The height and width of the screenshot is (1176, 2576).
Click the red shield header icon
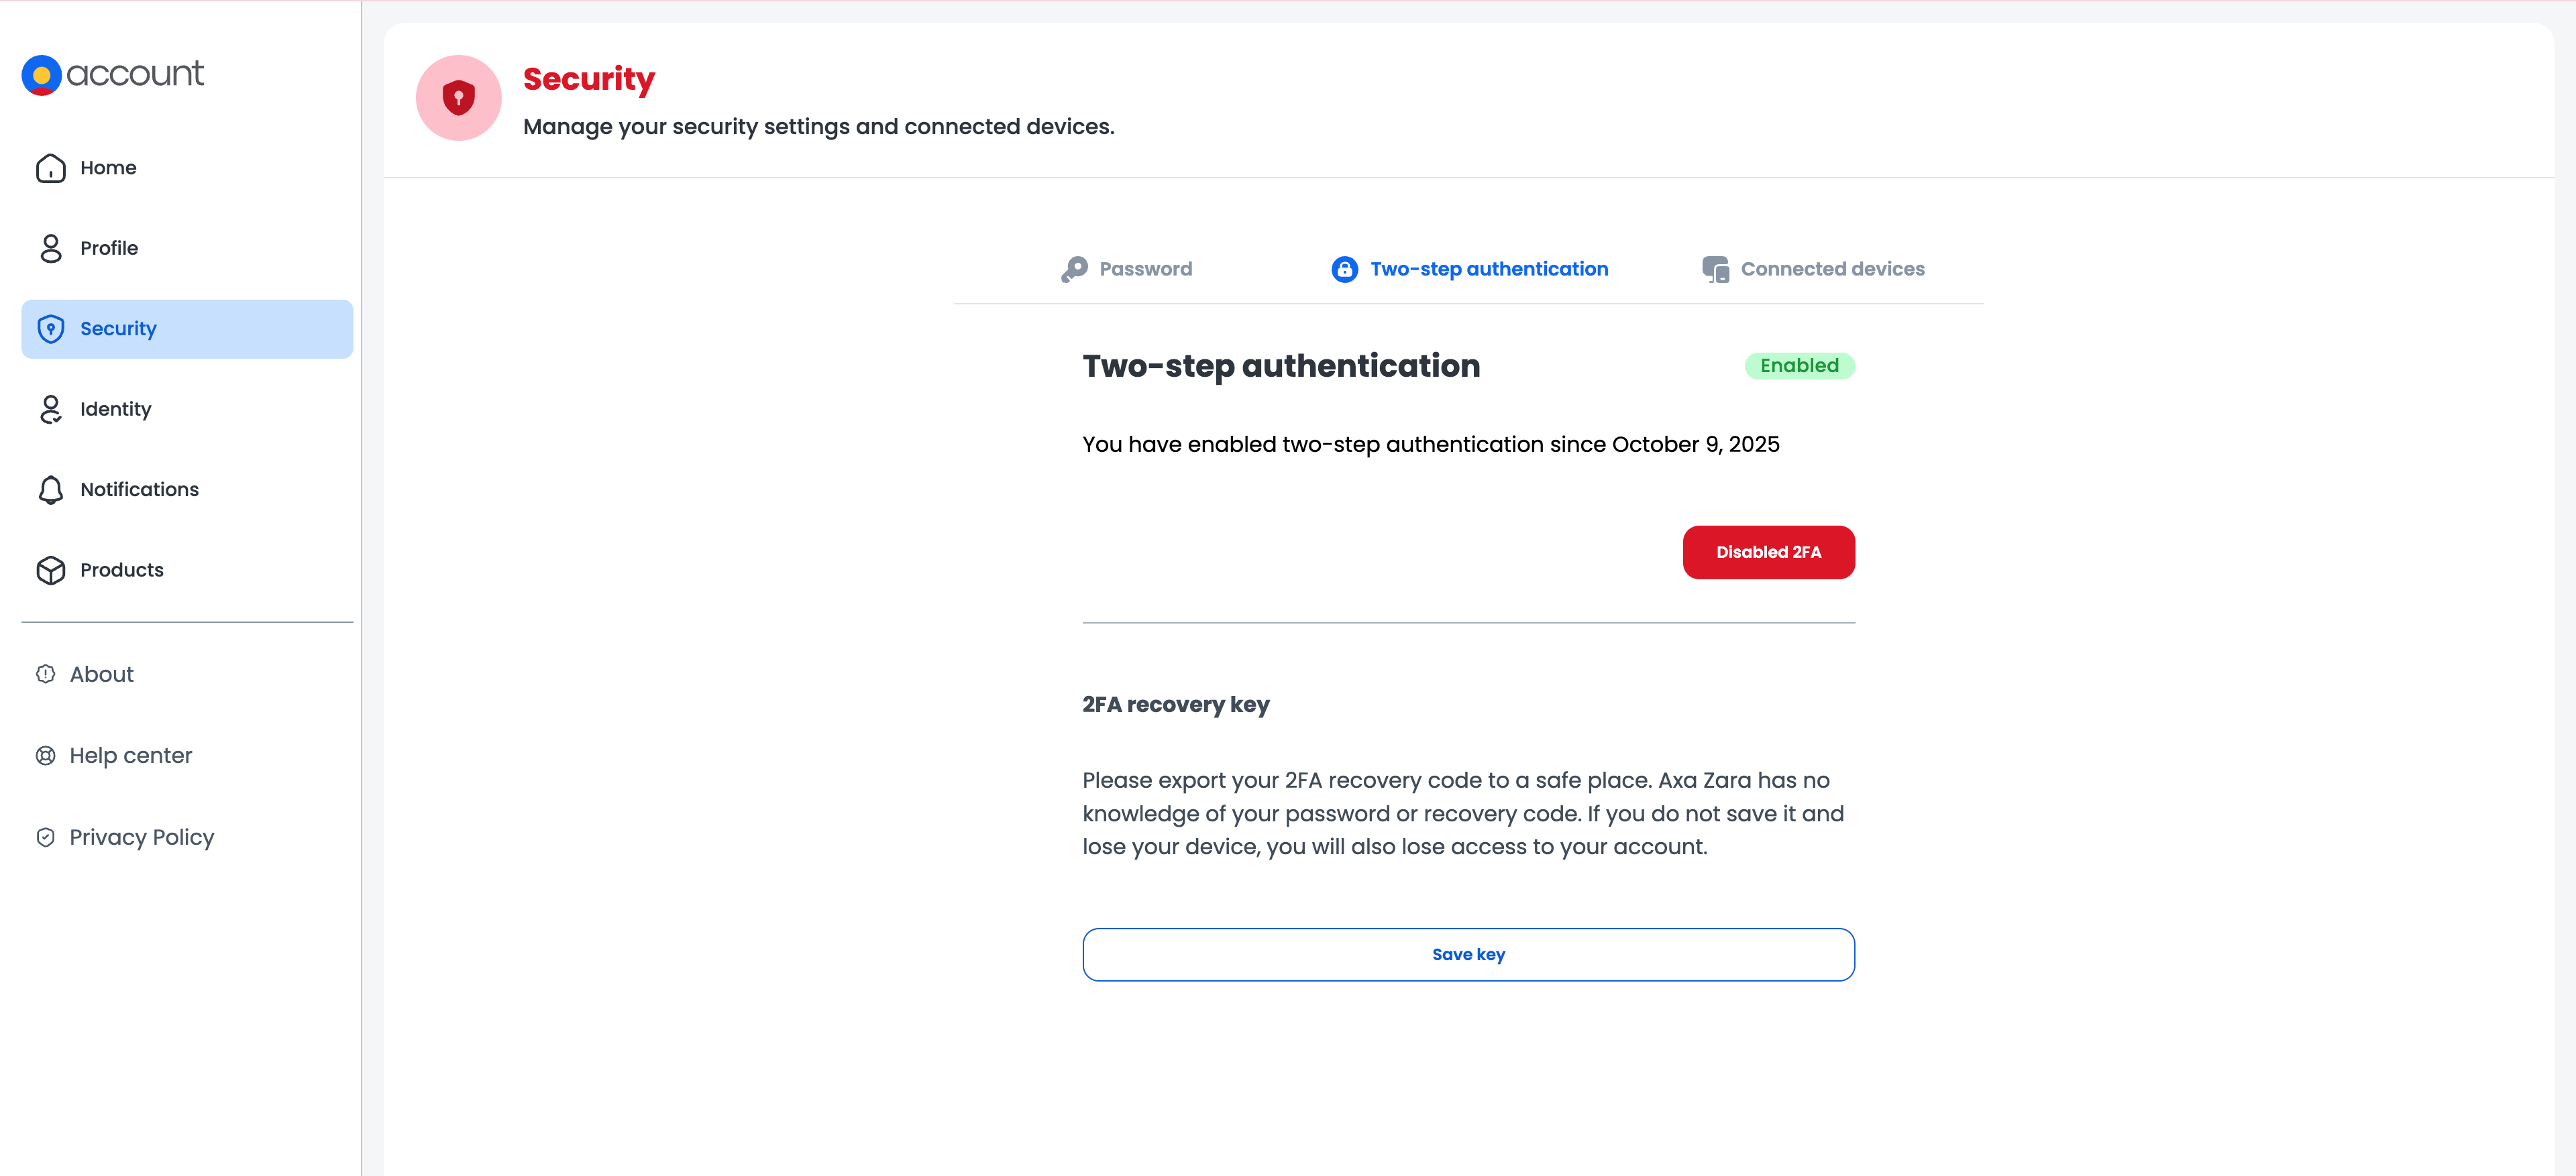coord(458,98)
